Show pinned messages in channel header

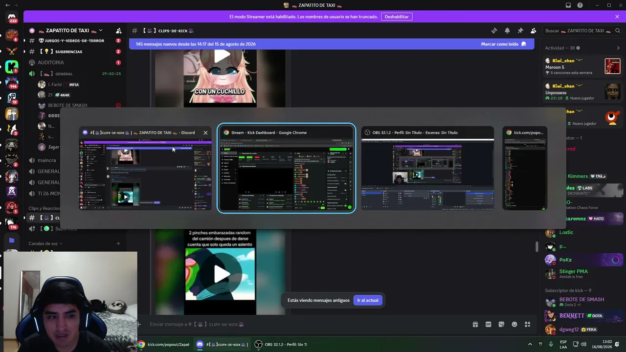tap(520, 30)
